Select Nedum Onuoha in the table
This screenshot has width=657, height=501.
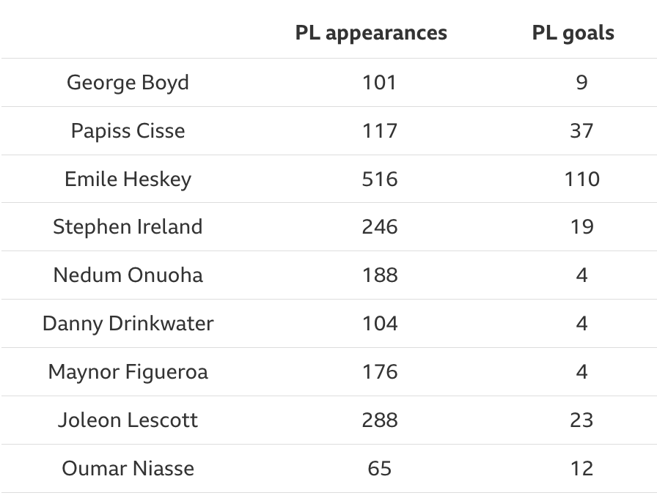[x=128, y=275]
